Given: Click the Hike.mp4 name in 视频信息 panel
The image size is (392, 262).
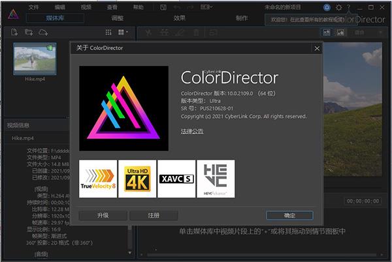Looking at the screenshot, I should [22, 138].
